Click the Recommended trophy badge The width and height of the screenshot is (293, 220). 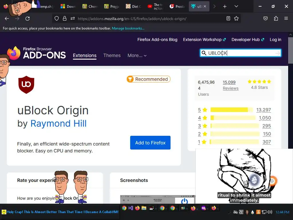(149, 79)
